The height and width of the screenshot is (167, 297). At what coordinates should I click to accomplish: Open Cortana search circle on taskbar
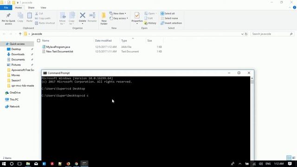pos(12,164)
